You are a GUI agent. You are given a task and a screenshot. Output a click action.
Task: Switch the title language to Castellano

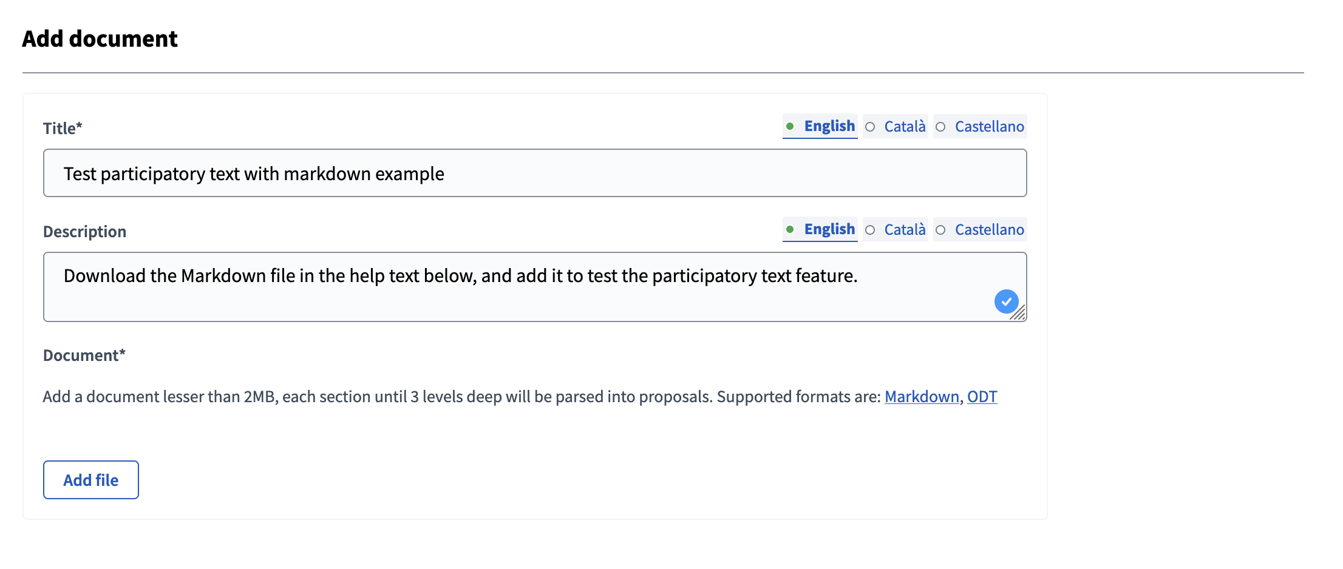pyautogui.click(x=989, y=126)
